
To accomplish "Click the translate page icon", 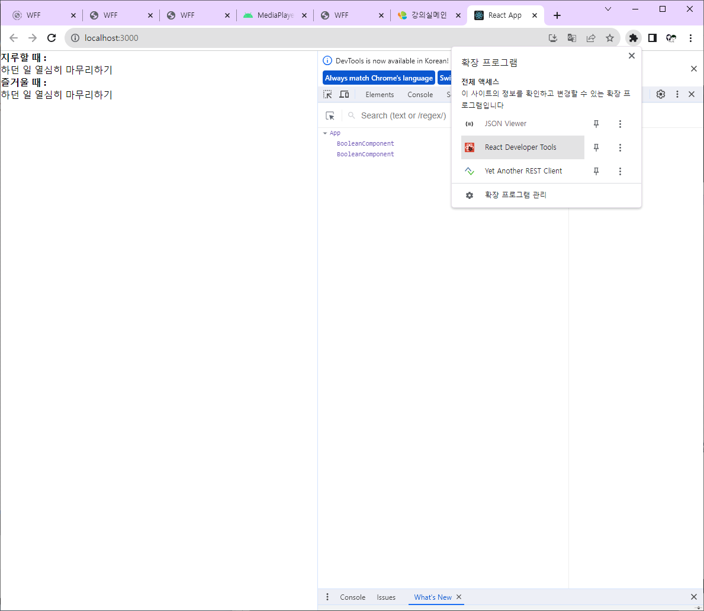I will tap(572, 38).
